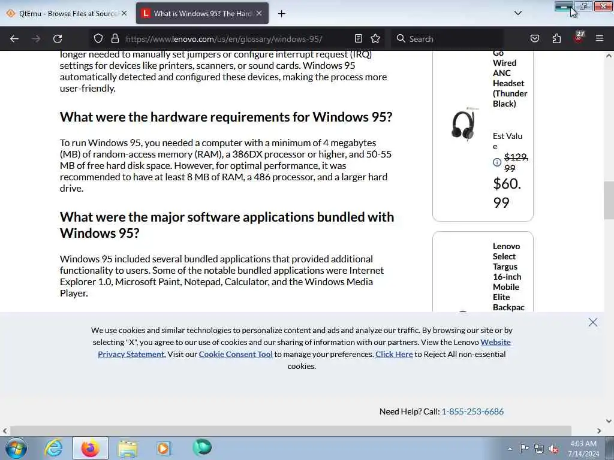Bookmark this page with the star icon
The image size is (614, 460).
point(375,38)
